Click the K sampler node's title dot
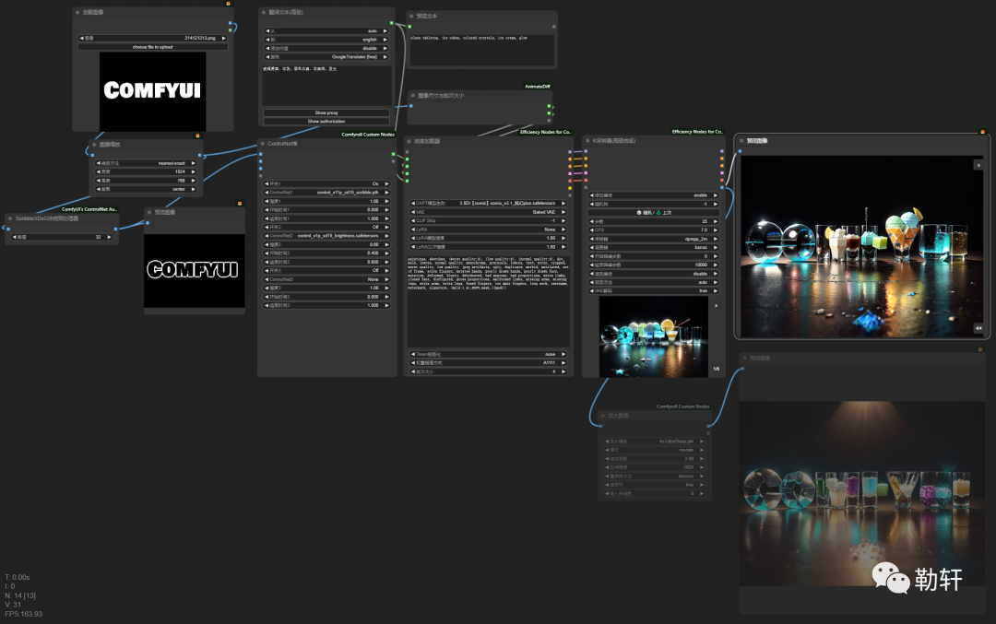The height and width of the screenshot is (624, 996). 587,141
